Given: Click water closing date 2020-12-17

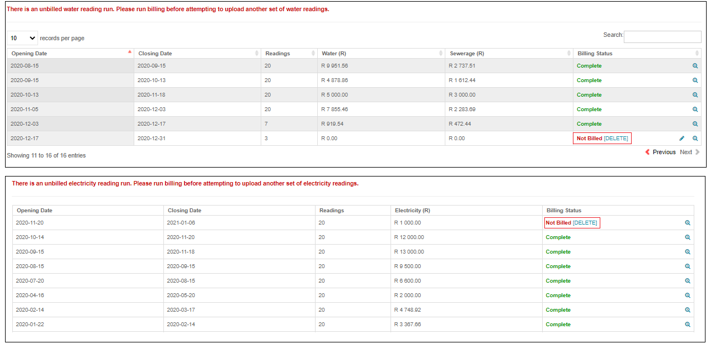Looking at the screenshot, I should click(x=152, y=124).
